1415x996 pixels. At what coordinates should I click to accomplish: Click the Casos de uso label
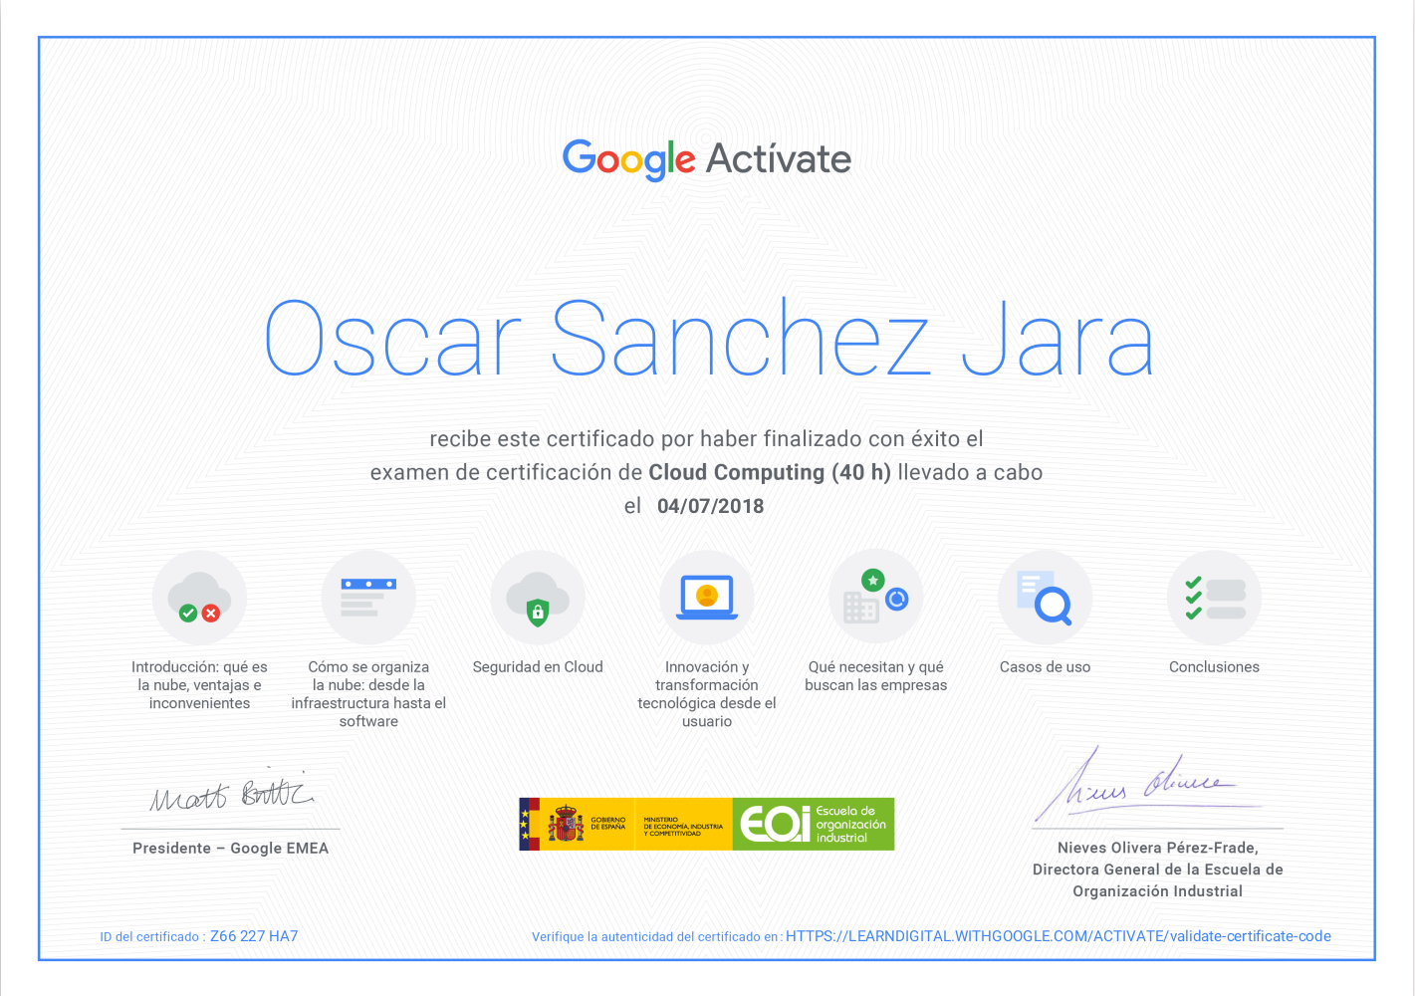click(1046, 667)
